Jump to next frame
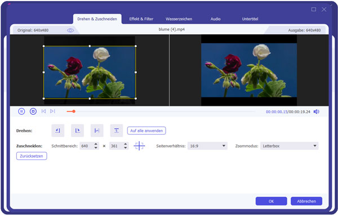Viewport: 338px width, 215px height. click(52, 111)
